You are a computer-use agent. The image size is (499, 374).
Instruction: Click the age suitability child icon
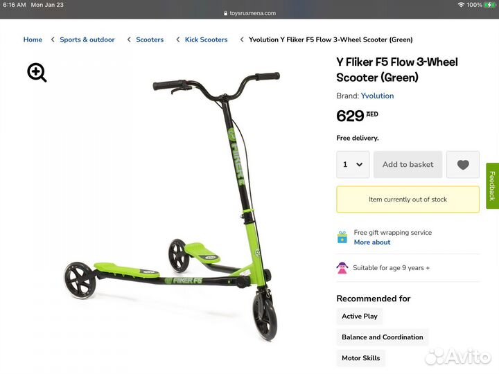click(342, 268)
